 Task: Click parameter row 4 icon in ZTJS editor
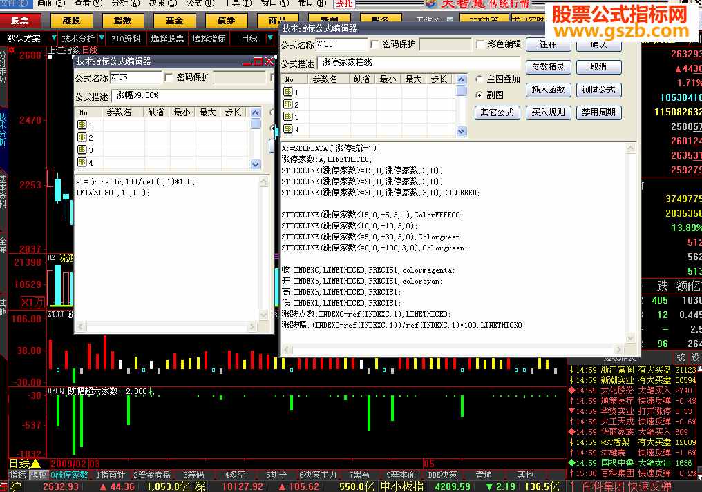82,162
